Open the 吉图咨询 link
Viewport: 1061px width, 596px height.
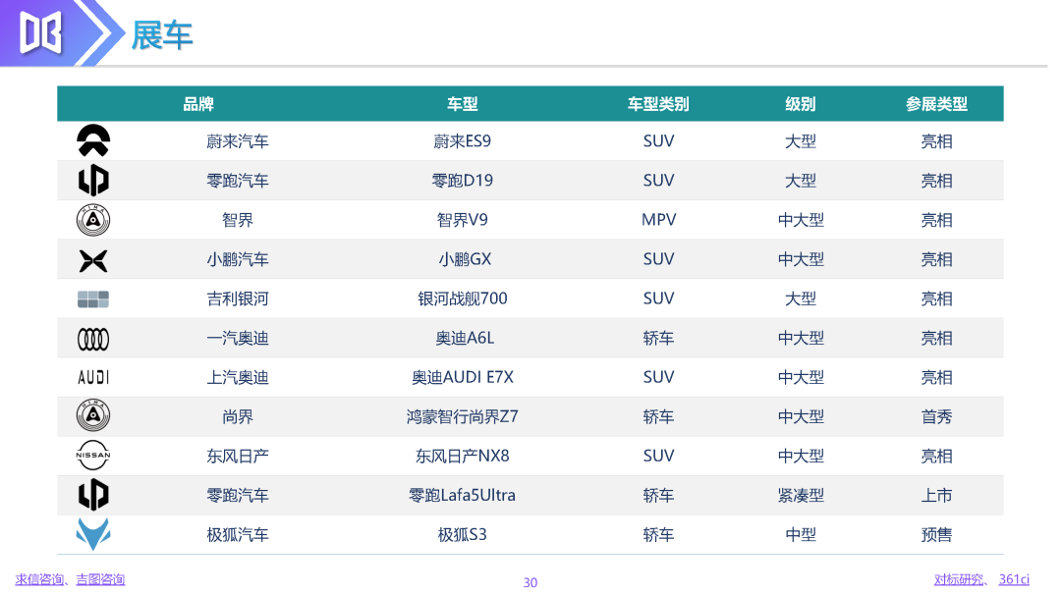100,579
